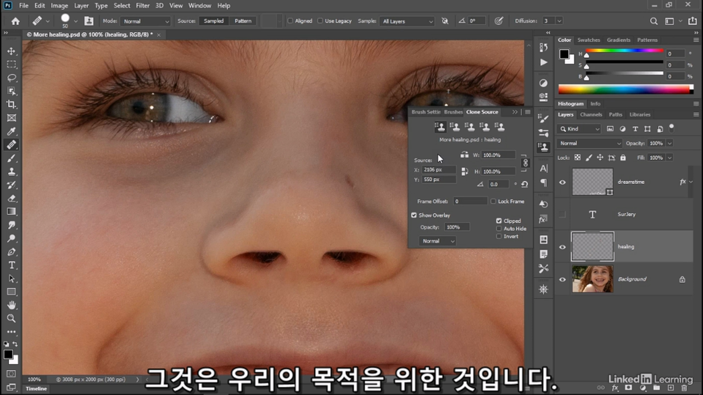703x395 pixels.
Task: Select the Eraser tool
Action: 12,198
